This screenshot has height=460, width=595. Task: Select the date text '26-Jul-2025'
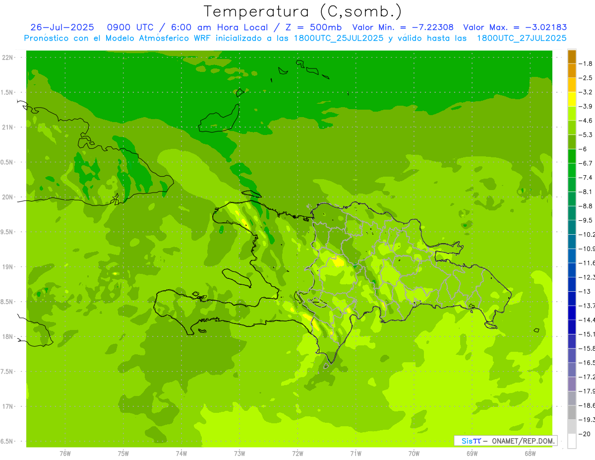pos(62,27)
